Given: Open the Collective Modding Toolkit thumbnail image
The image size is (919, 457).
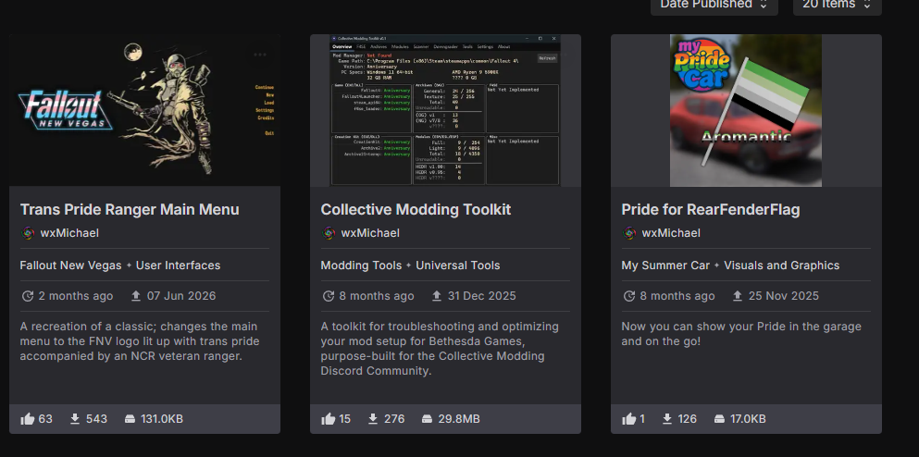Looking at the screenshot, I should [x=445, y=110].
